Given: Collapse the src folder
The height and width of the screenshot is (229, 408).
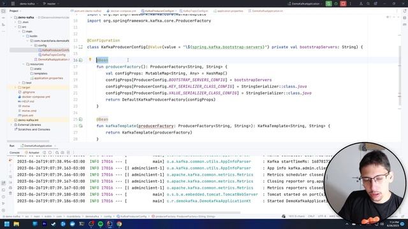Looking at the screenshot, I should (x=15, y=27).
